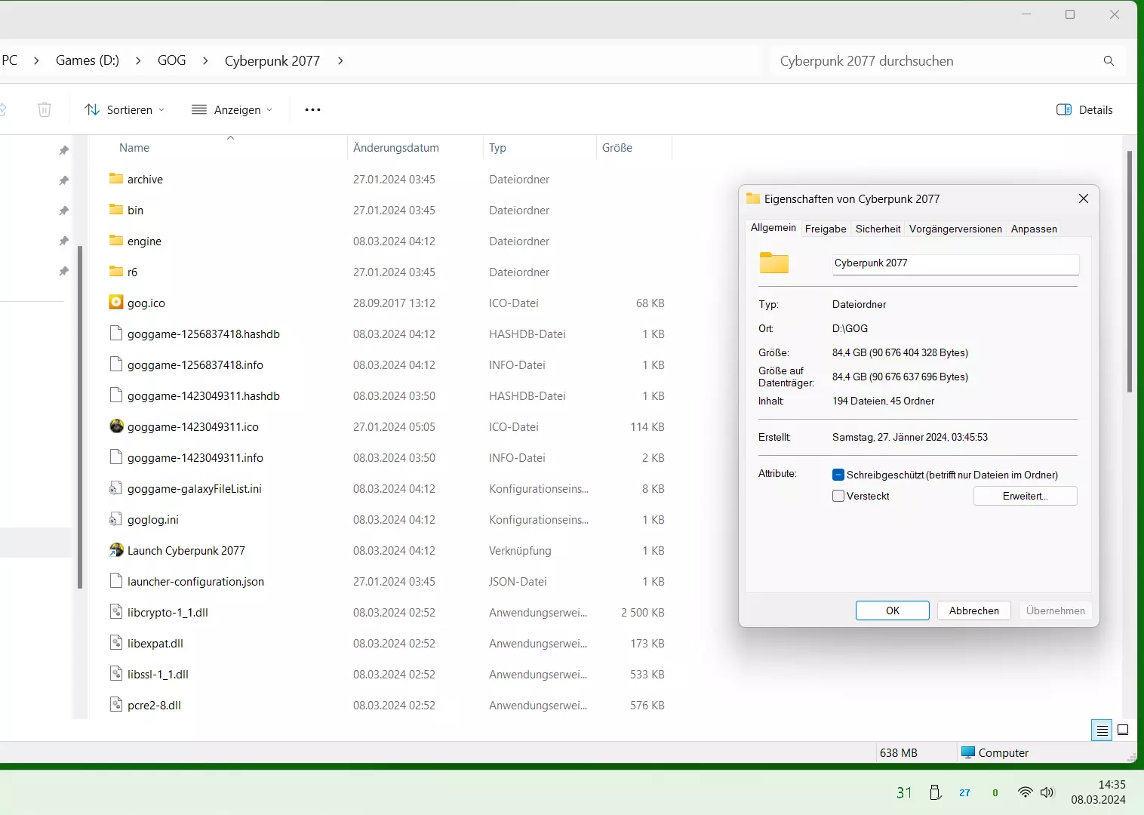1144x815 pixels.
Task: Click the folder name field Cyberpunk 2077
Action: point(956,263)
